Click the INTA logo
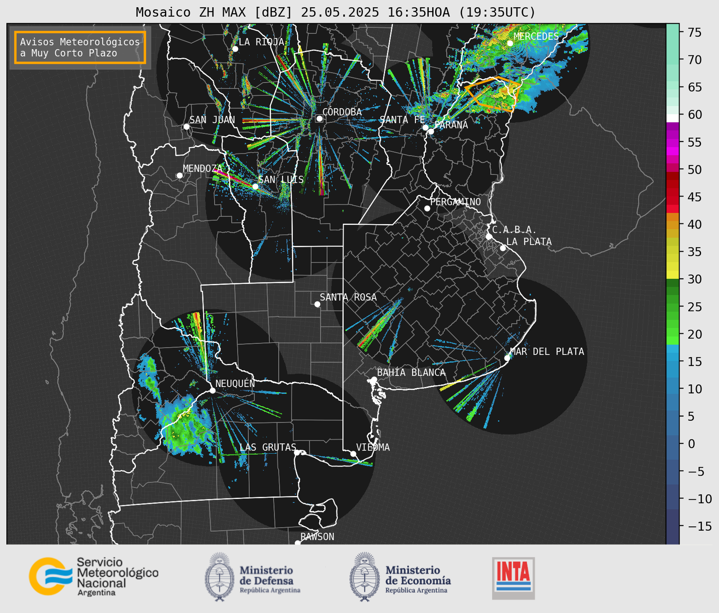Viewport: 719px width, 613px height. click(x=514, y=578)
